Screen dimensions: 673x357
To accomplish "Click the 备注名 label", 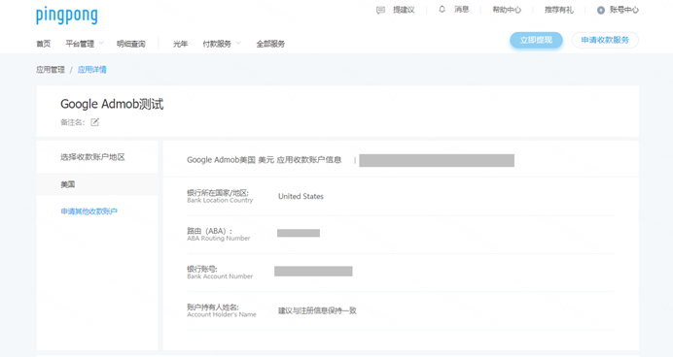I will tap(73, 122).
